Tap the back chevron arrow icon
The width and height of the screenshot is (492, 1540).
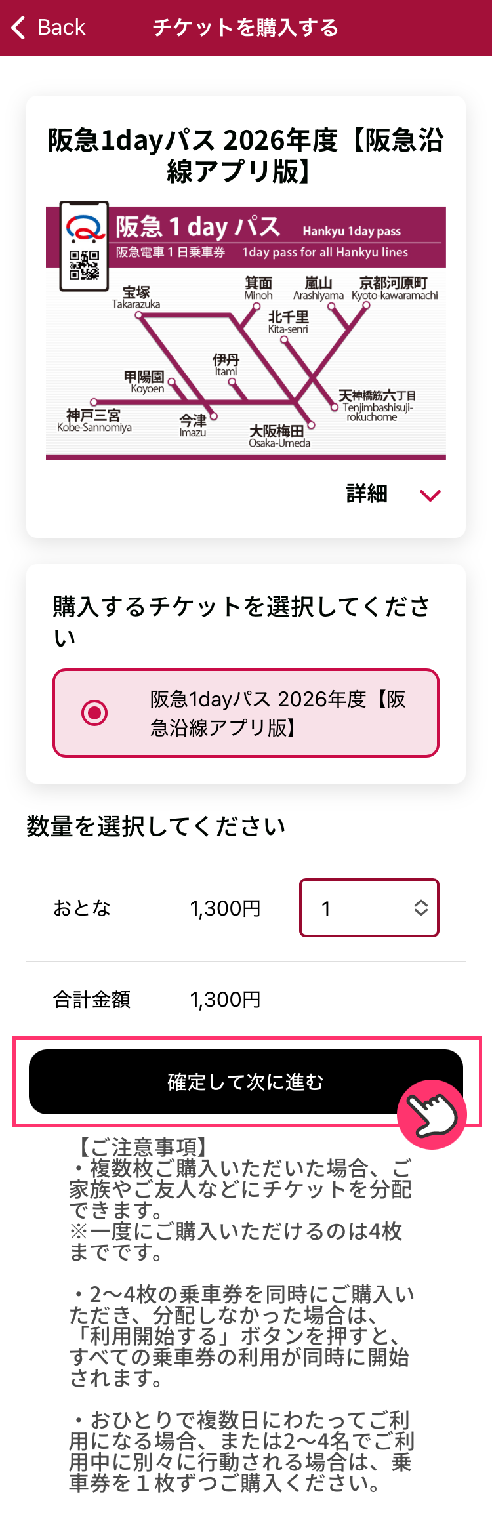18,28
